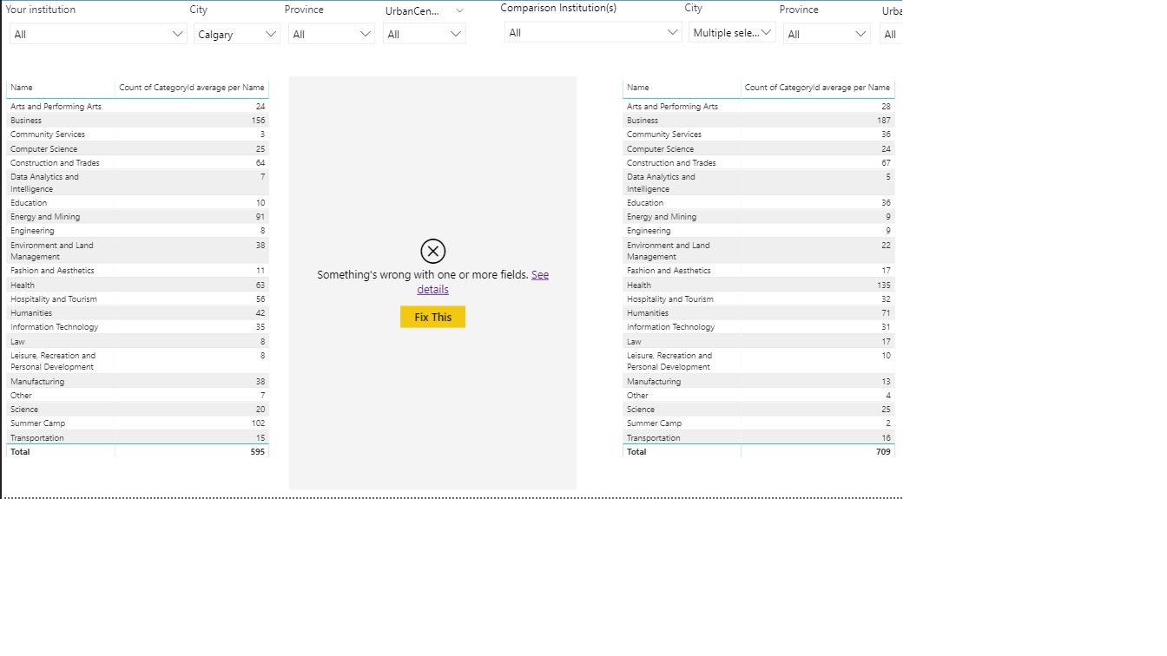Click the error X circle icon
The image size is (1167, 656).
pos(432,252)
